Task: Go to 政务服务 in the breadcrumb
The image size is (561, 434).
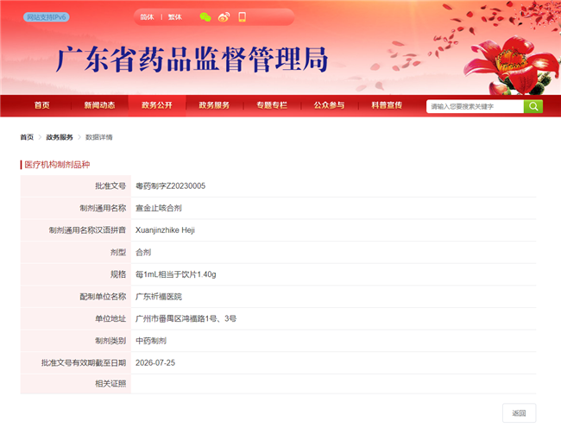Action: 60,137
